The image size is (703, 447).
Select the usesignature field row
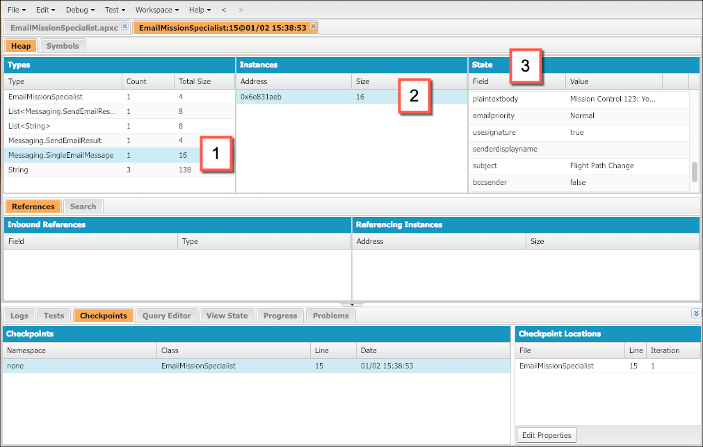pyautogui.click(x=579, y=132)
